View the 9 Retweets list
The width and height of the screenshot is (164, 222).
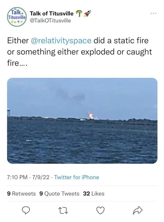click(x=22, y=194)
